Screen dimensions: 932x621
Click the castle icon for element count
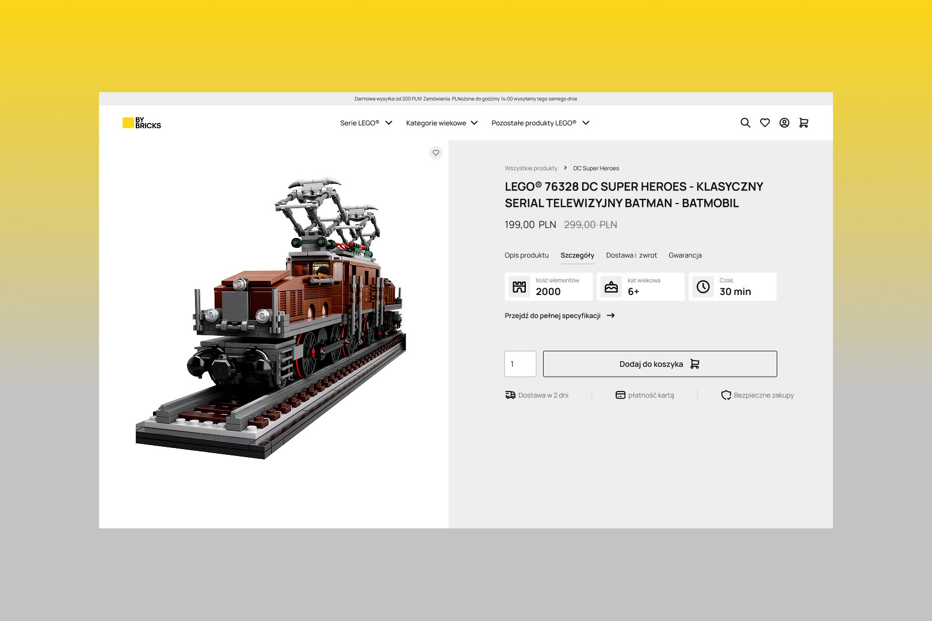pyautogui.click(x=520, y=286)
